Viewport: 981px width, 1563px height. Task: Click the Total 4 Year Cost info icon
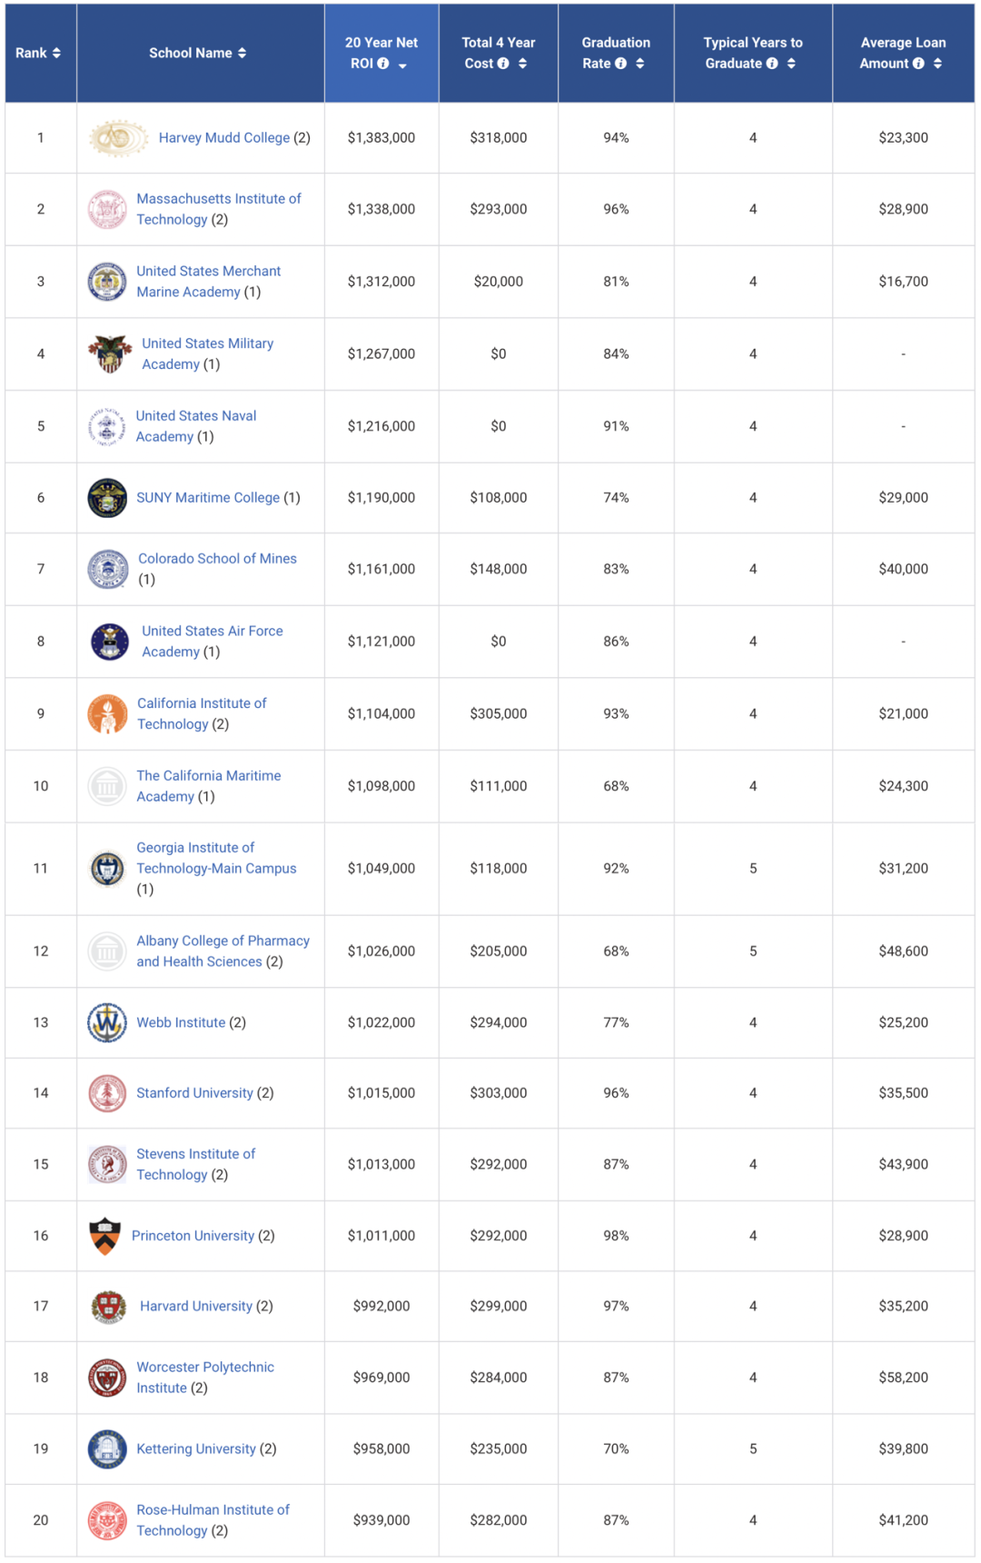(x=503, y=64)
